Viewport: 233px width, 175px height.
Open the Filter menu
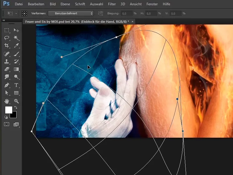pyautogui.click(x=112, y=4)
